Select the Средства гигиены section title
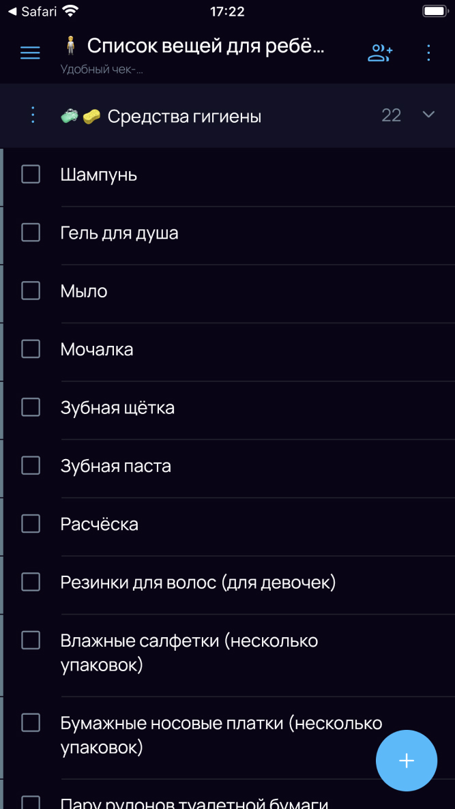Viewport: 455px width, 809px height. tap(184, 117)
